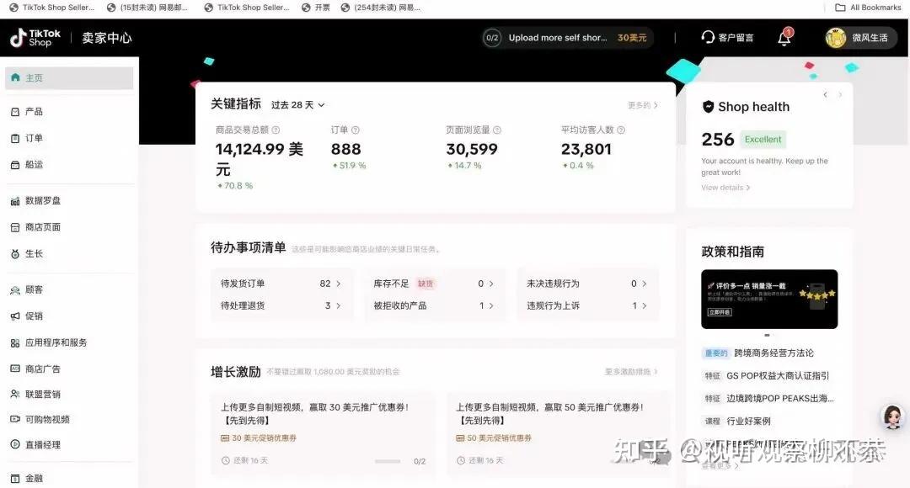Open 更多激励措施 for growth incentives
Image resolution: width=910 pixels, height=488 pixels.
pos(630,370)
